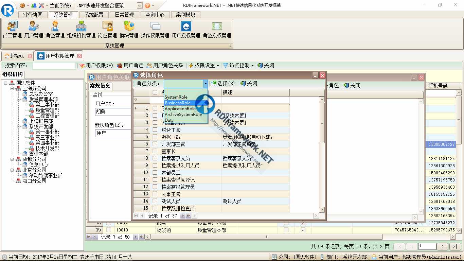Open 权限设置 toolbar menu
This screenshot has height=261, width=464.
(x=204, y=65)
